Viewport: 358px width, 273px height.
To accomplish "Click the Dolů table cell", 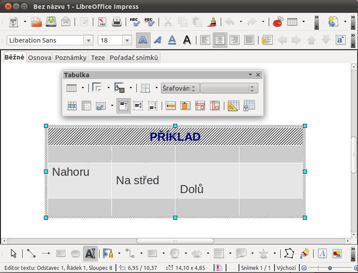I will tap(207, 181).
